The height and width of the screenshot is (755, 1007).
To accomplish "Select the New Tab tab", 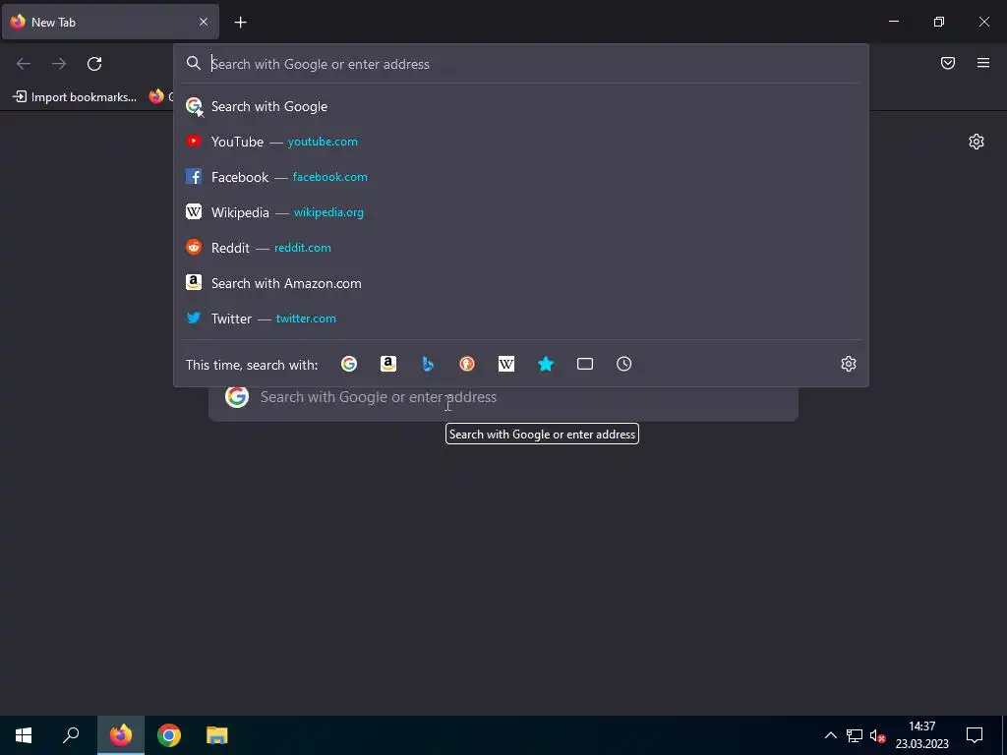I will [110, 22].
